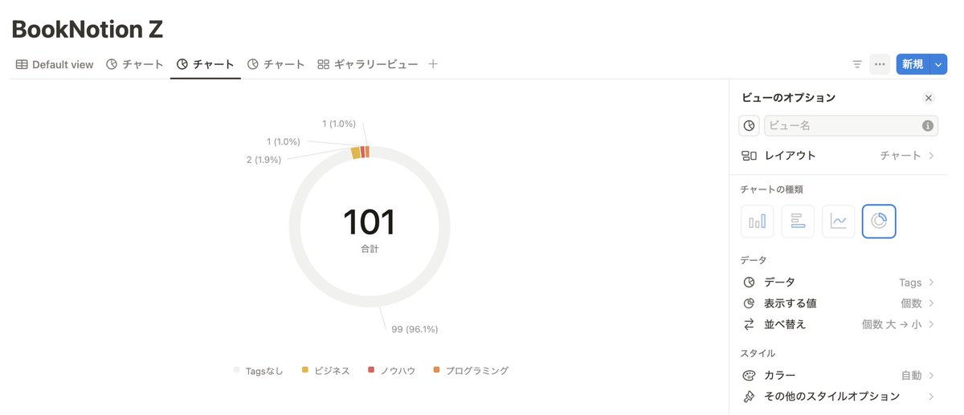Switch to the Default view tab

point(55,64)
